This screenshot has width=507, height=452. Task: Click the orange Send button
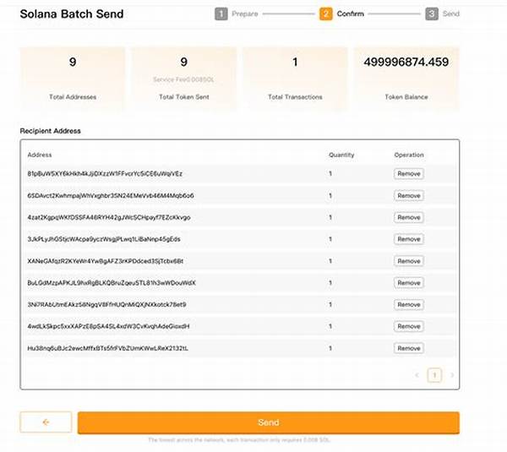269,422
